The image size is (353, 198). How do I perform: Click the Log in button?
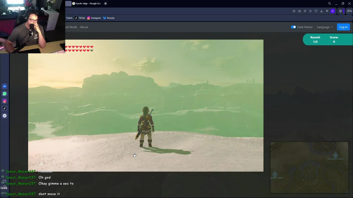pyautogui.click(x=343, y=27)
